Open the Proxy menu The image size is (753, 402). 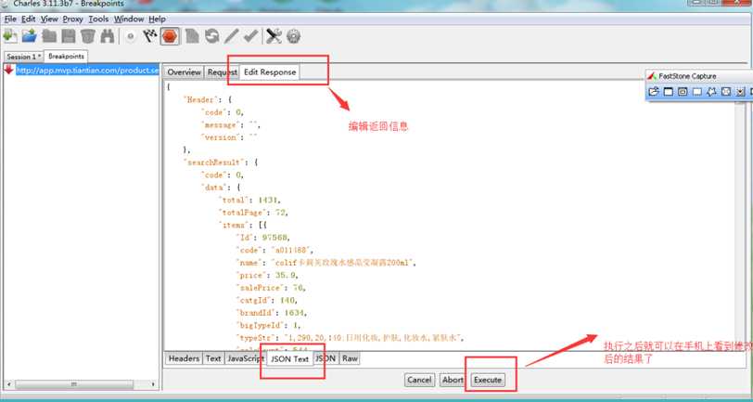(73, 19)
